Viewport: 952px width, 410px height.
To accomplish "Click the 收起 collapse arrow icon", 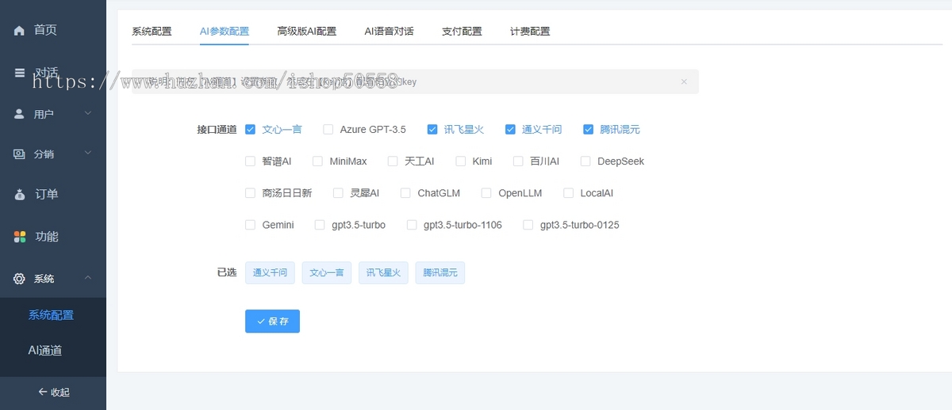I will tap(43, 392).
